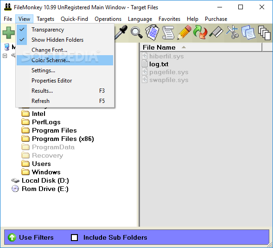Close the open View menu
The image size is (273, 248).
[x=24, y=19]
